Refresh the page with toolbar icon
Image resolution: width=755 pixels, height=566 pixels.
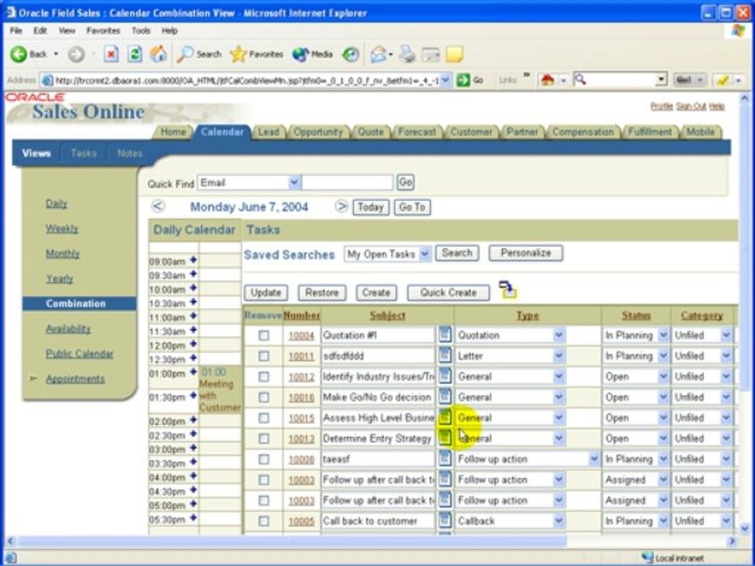pos(134,54)
